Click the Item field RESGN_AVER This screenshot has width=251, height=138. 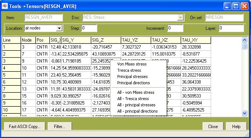pos(43,18)
